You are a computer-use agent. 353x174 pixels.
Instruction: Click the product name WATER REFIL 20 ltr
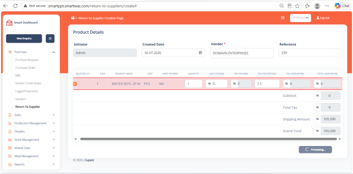[126, 84]
